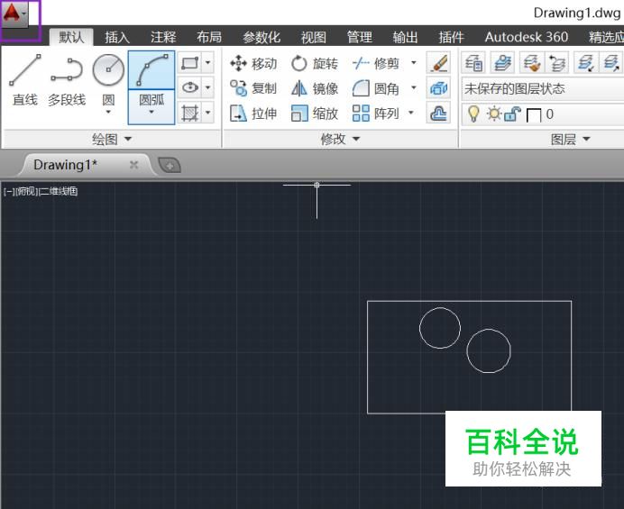Open the Layer Properties manager icon

point(473,63)
